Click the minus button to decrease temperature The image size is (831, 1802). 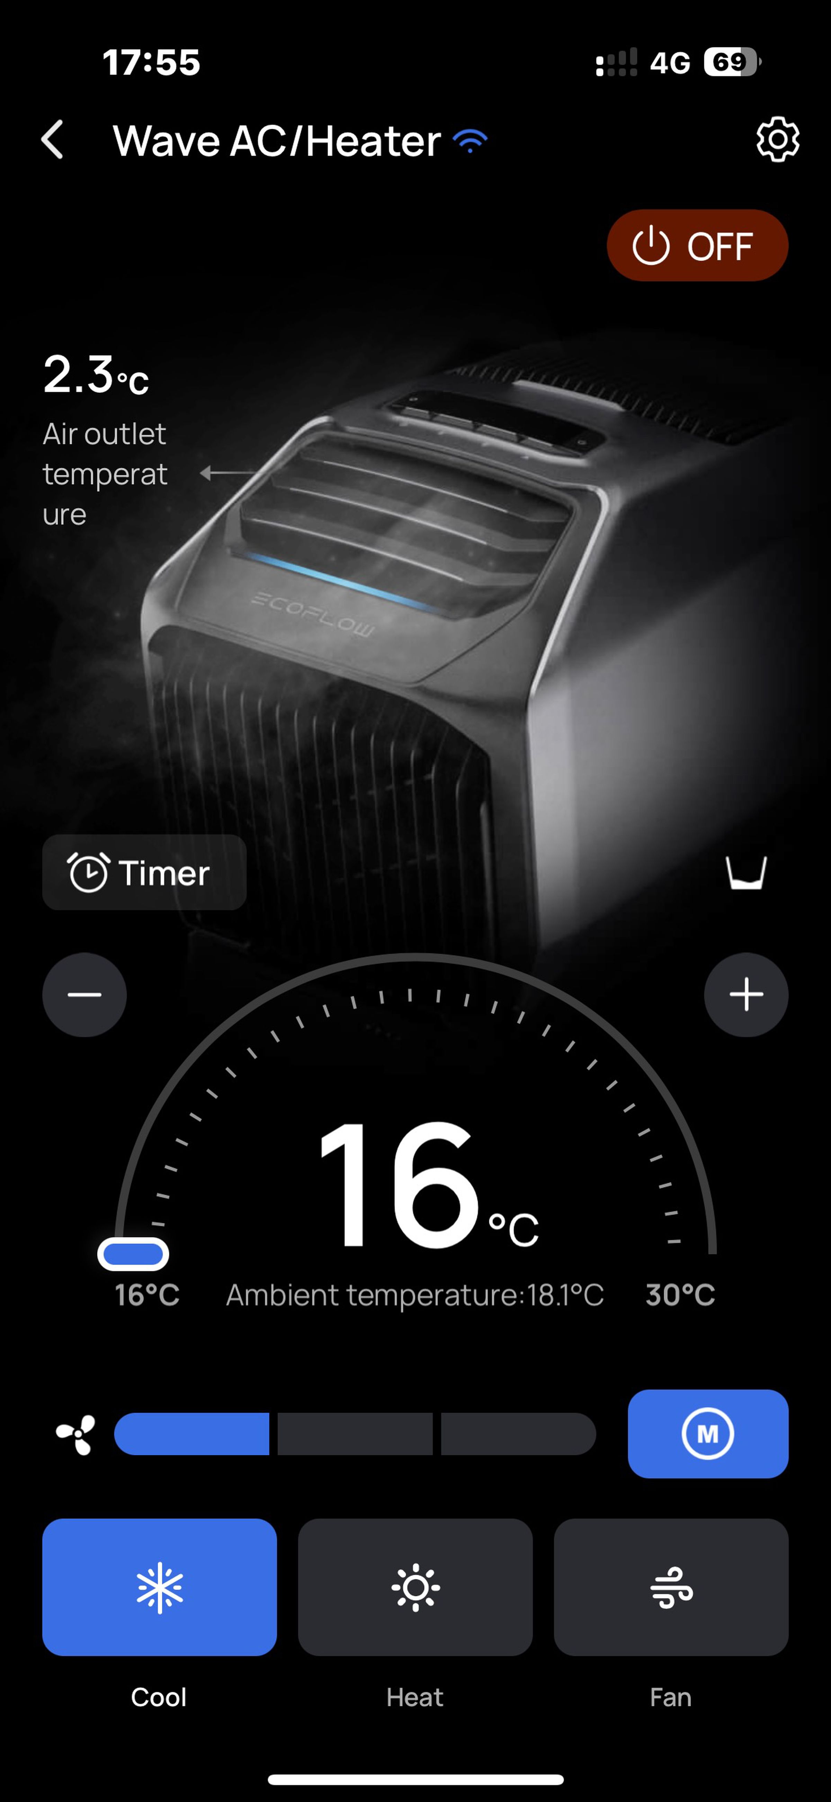[x=86, y=994]
